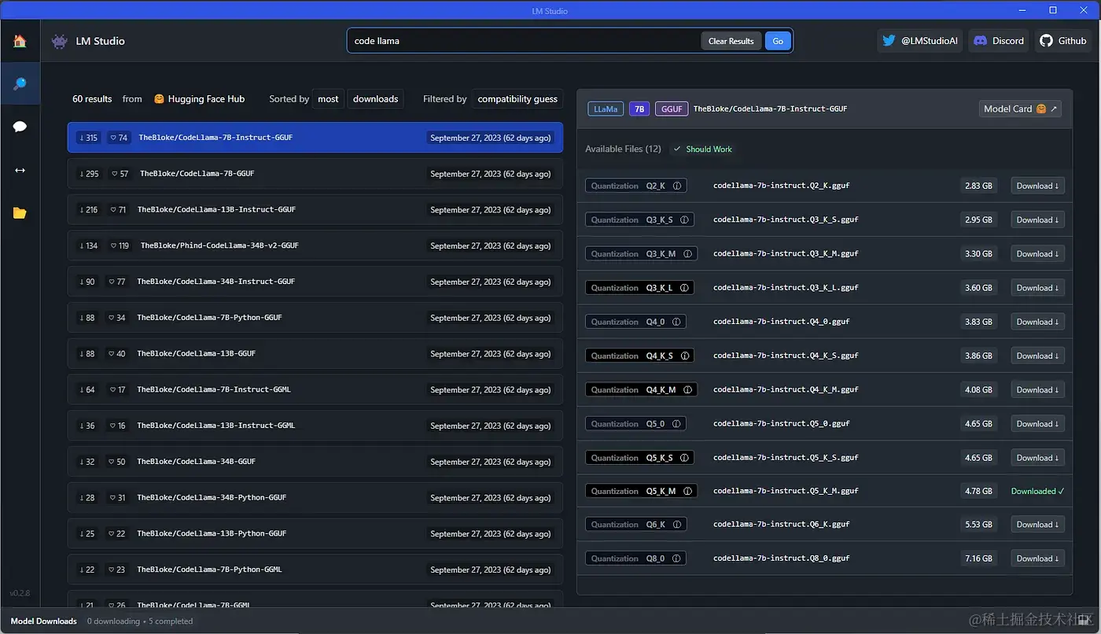Change the 'compatibility guess' filter

pyautogui.click(x=517, y=99)
